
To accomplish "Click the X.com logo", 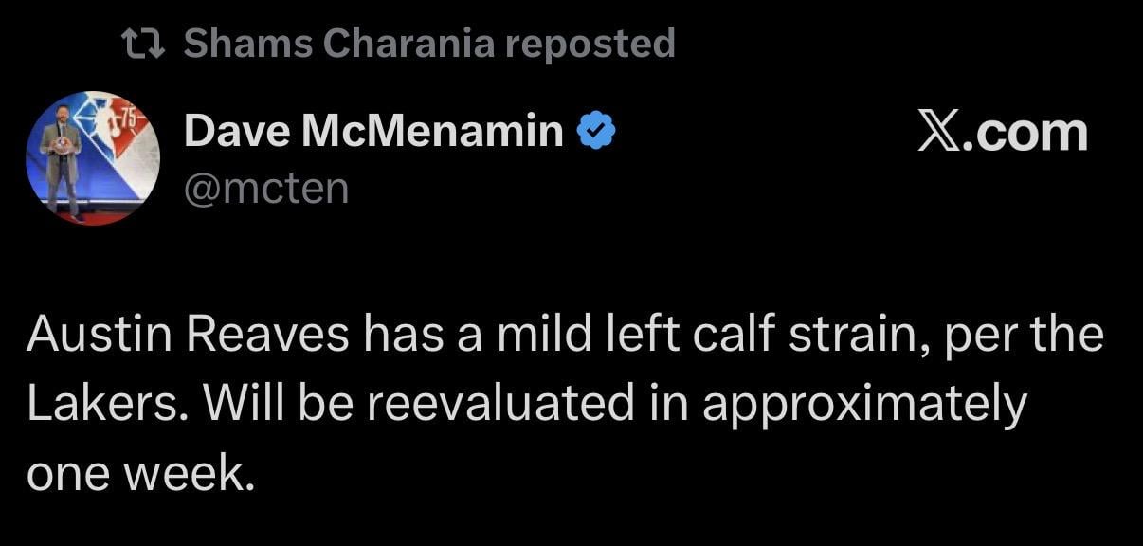I will 1002,131.
